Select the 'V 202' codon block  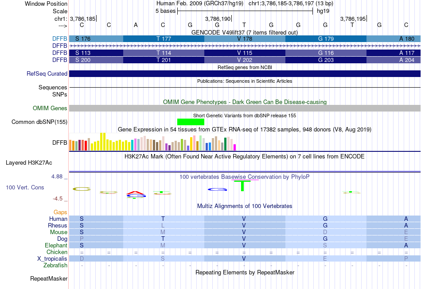pos(245,60)
